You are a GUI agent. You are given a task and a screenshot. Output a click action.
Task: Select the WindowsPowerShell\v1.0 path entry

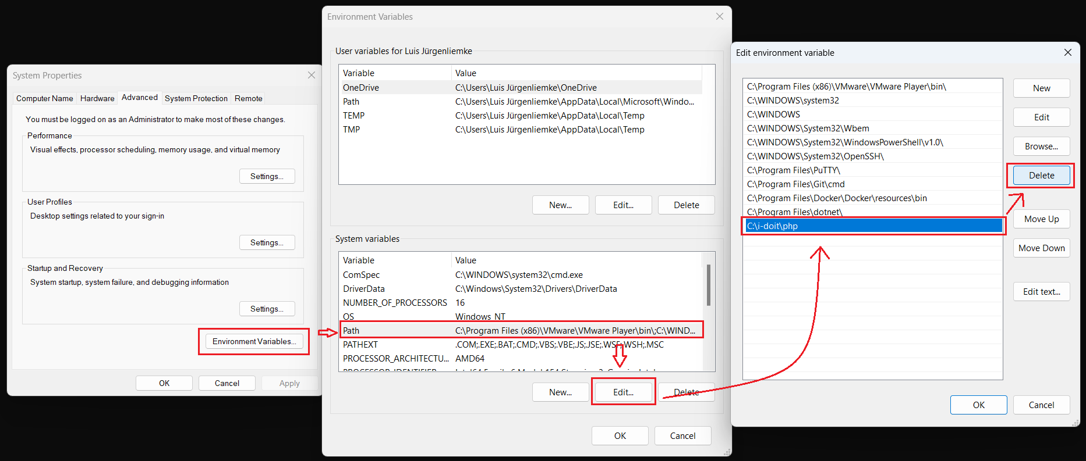click(873, 142)
